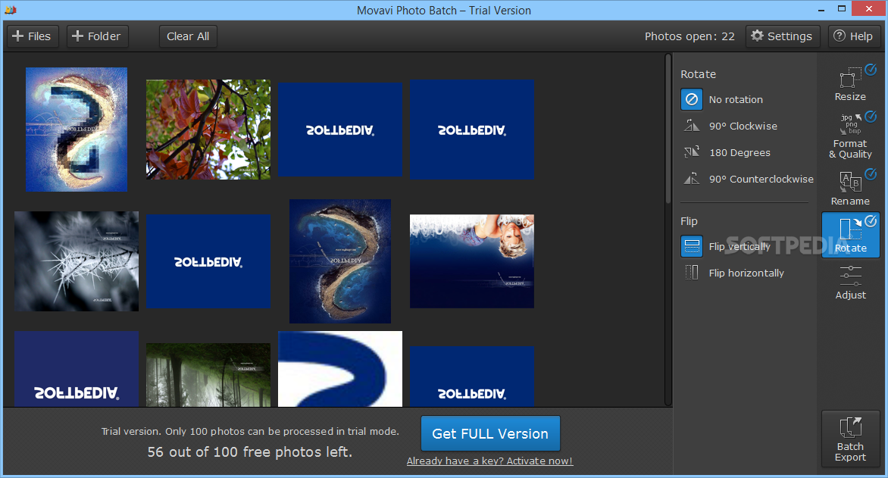This screenshot has height=478, width=888.
Task: Open Settings via the gear button
Action: pos(781,36)
